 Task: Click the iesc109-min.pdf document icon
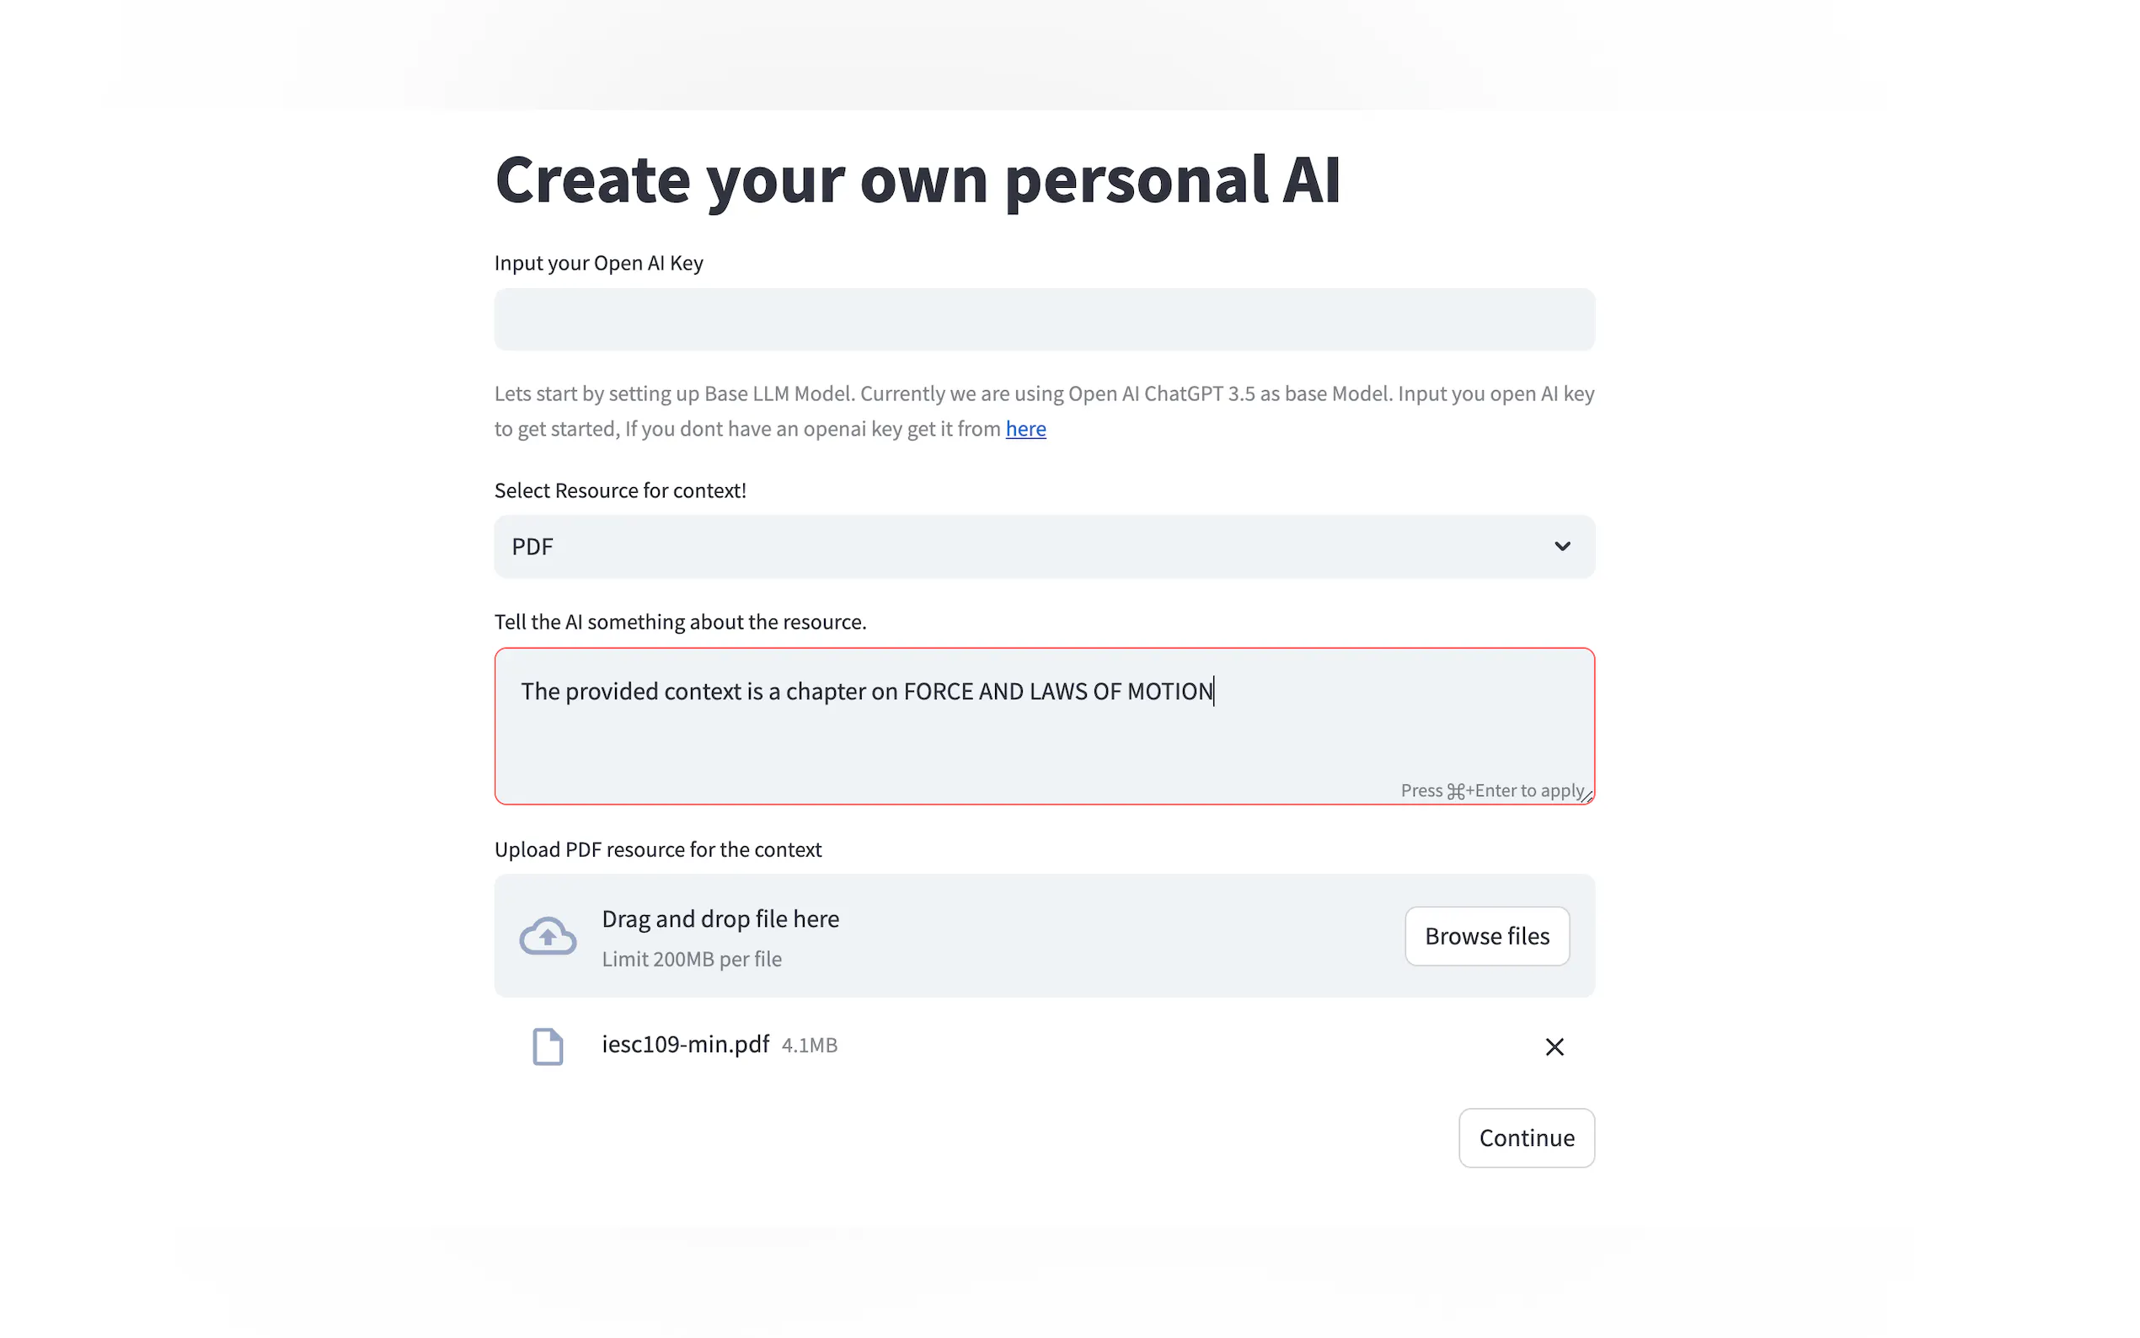coord(548,1046)
